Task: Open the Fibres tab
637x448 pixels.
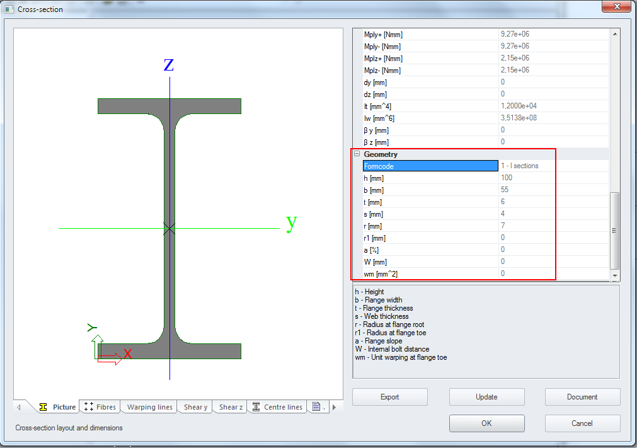Action: 100,407
